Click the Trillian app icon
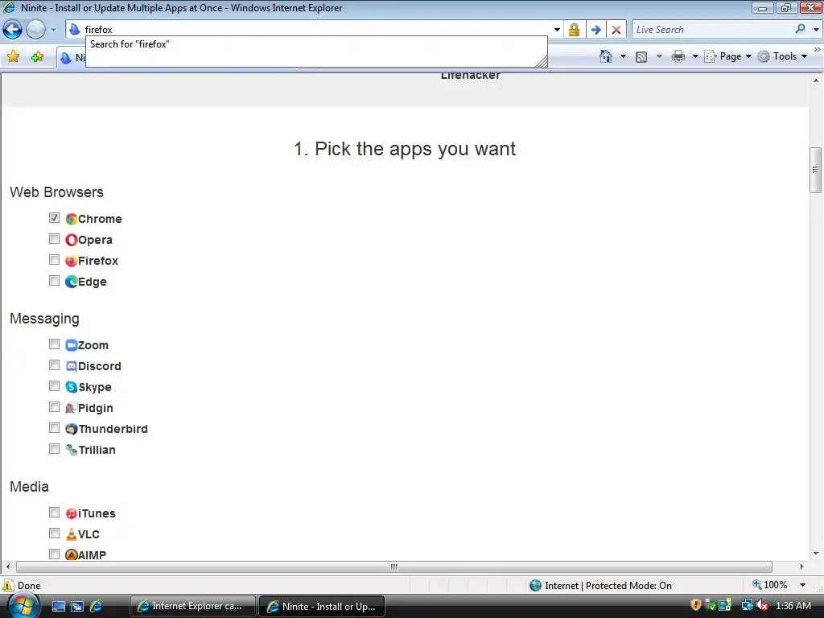This screenshot has height=618, width=824. pyautogui.click(x=72, y=450)
